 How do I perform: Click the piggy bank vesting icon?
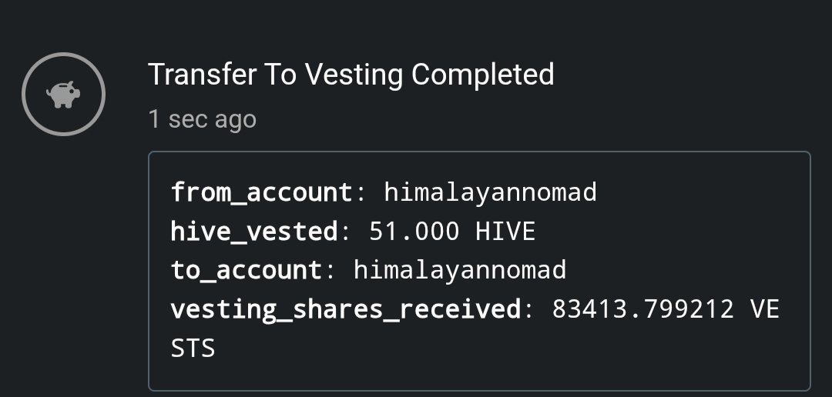click(x=62, y=95)
